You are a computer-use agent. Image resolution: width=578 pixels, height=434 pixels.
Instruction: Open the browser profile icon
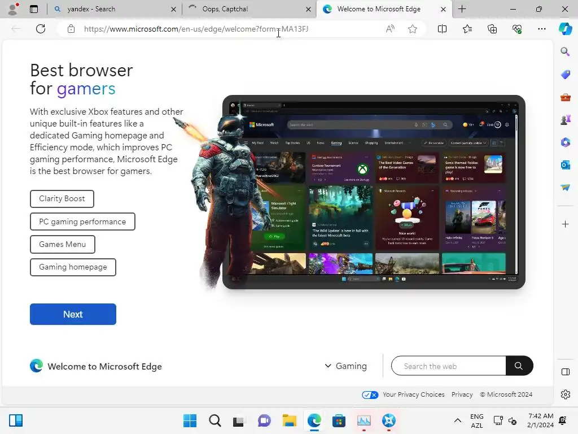pos(13,9)
